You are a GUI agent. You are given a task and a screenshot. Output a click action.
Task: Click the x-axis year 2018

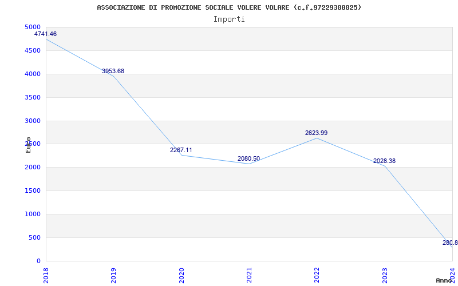[x=46, y=276]
